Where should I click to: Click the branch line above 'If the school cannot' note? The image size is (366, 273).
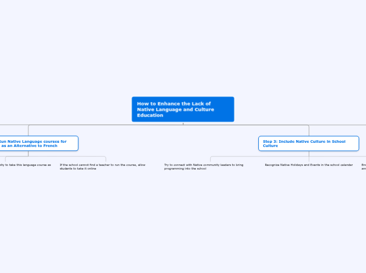click(106, 159)
